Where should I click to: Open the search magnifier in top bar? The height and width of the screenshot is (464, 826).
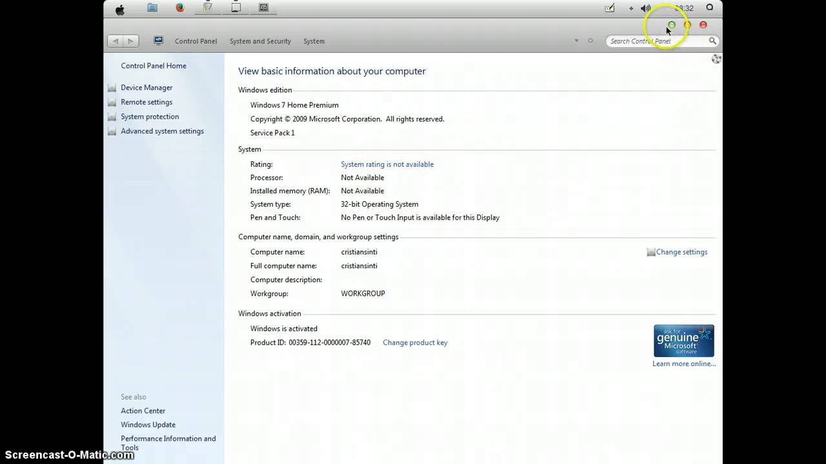[x=710, y=8]
